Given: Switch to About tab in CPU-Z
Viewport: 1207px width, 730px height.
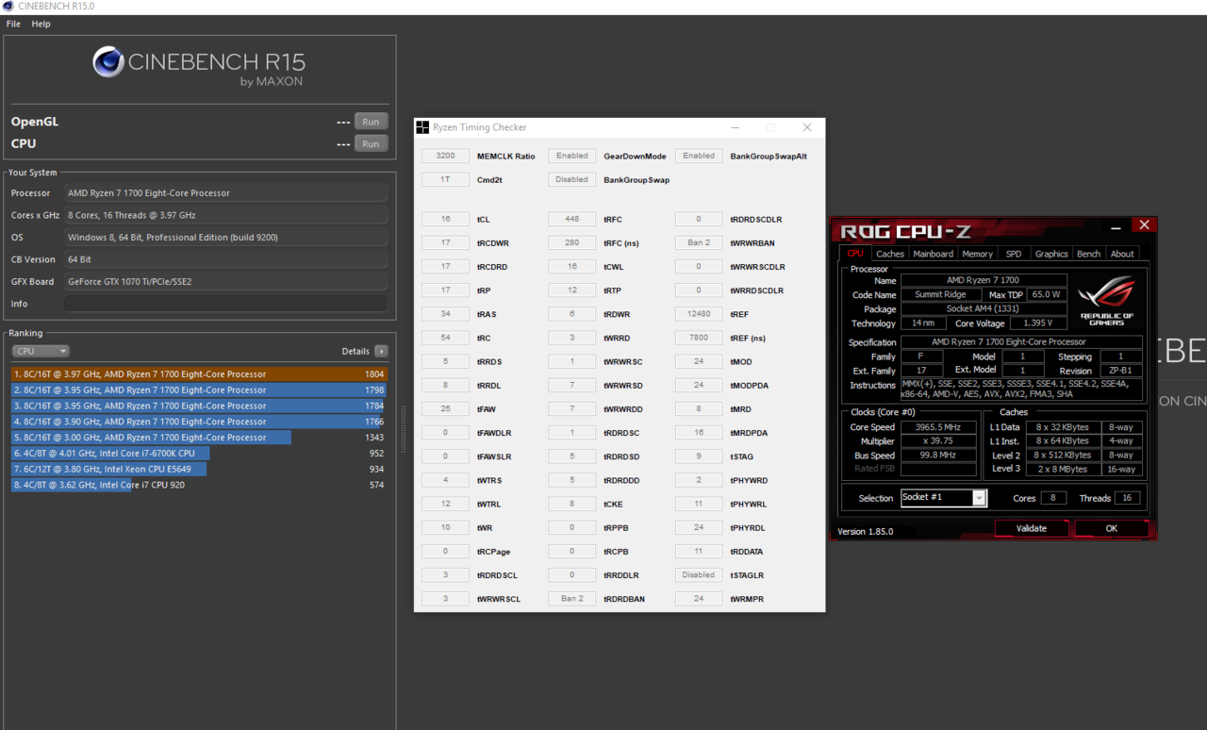Looking at the screenshot, I should pos(1122,254).
